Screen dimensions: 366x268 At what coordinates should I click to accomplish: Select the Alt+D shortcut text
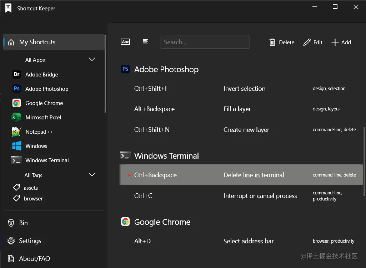(142, 241)
